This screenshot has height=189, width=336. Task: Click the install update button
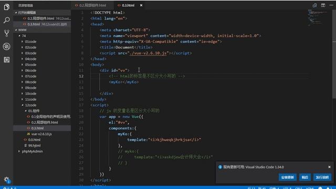click(x=287, y=177)
